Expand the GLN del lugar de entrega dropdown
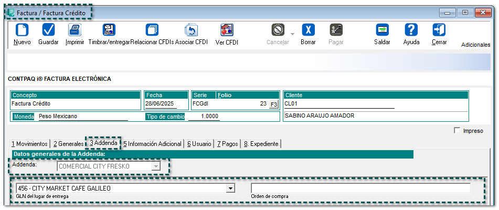The image size is (499, 210). (x=230, y=188)
